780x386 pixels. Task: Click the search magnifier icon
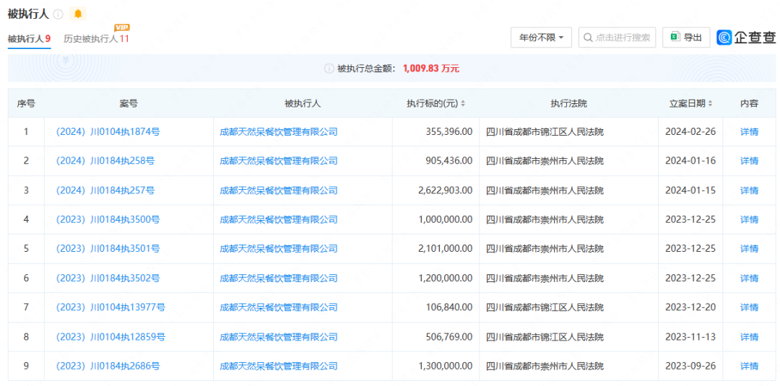(x=588, y=38)
